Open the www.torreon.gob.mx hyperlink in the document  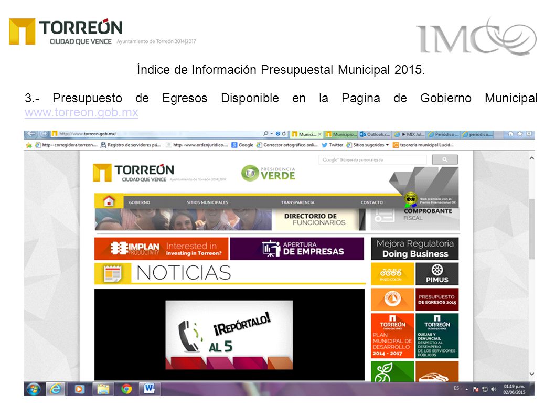81,113
